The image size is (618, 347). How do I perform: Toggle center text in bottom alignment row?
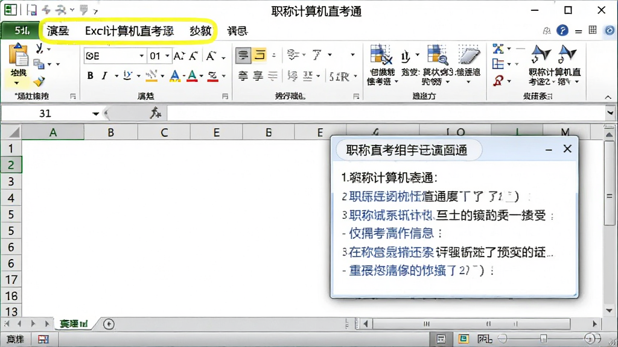click(258, 75)
